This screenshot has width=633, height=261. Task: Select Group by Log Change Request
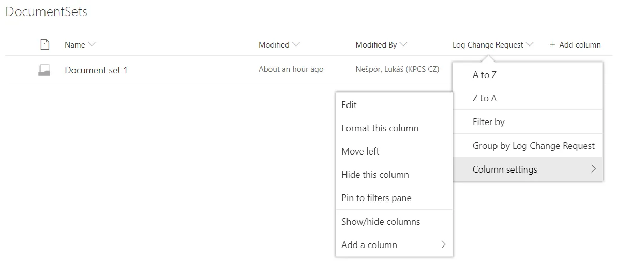tap(533, 146)
